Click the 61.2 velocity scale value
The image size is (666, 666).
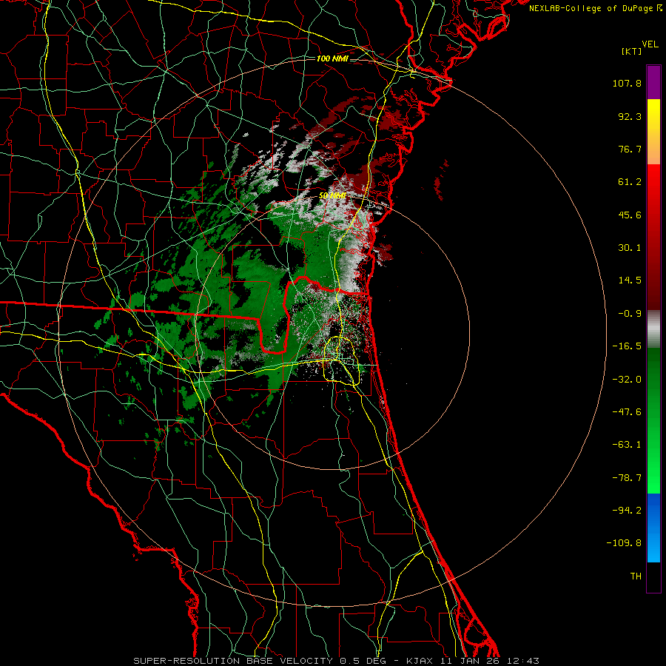pyautogui.click(x=630, y=182)
